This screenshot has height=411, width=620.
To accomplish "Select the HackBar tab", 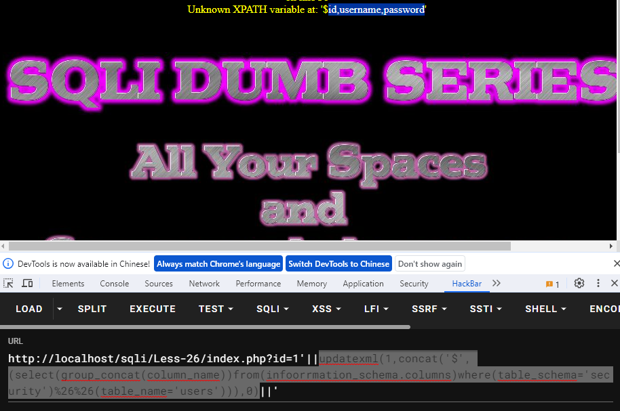I will [x=467, y=284].
